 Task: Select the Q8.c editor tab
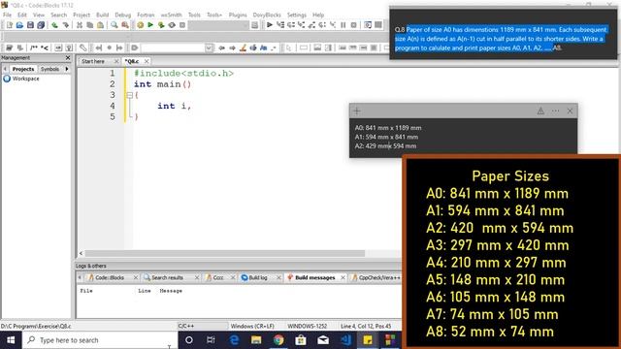point(132,61)
